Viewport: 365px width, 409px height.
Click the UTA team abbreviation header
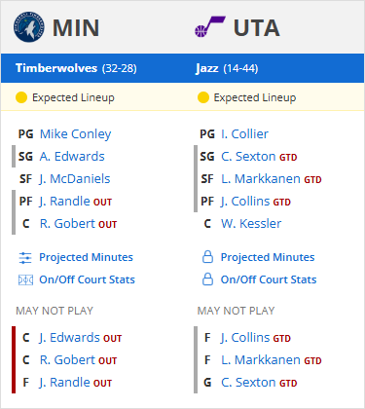pyautogui.click(x=257, y=28)
